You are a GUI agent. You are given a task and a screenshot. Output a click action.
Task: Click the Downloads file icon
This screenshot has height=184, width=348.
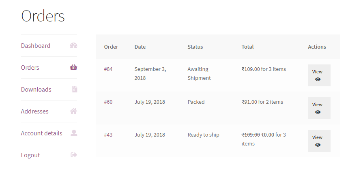(x=74, y=90)
